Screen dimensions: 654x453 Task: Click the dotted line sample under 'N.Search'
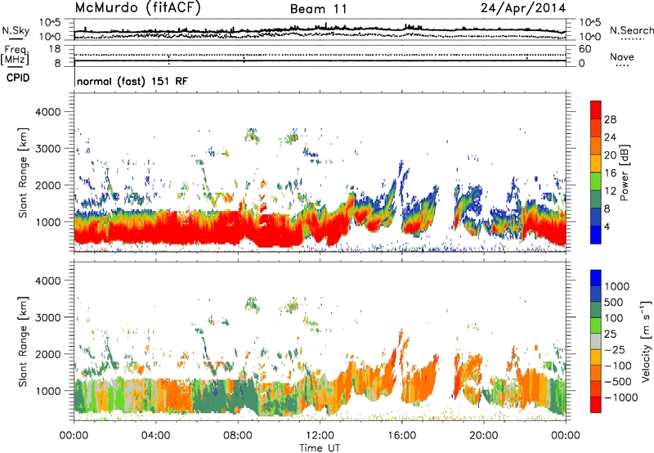click(x=632, y=38)
